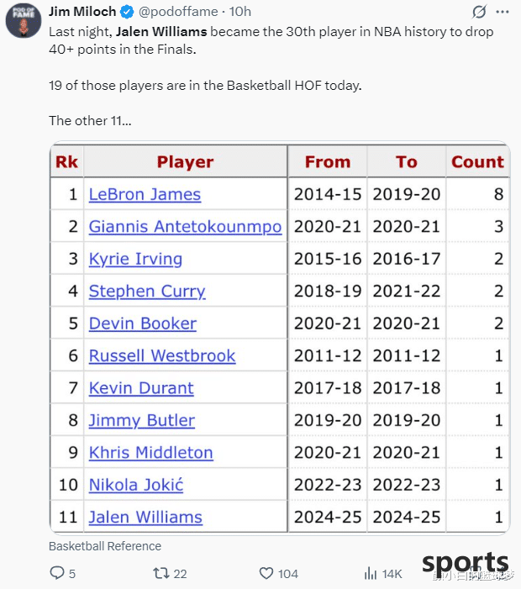This screenshot has height=589, width=521.
Task: Open the Grok explain icon
Action: [479, 12]
